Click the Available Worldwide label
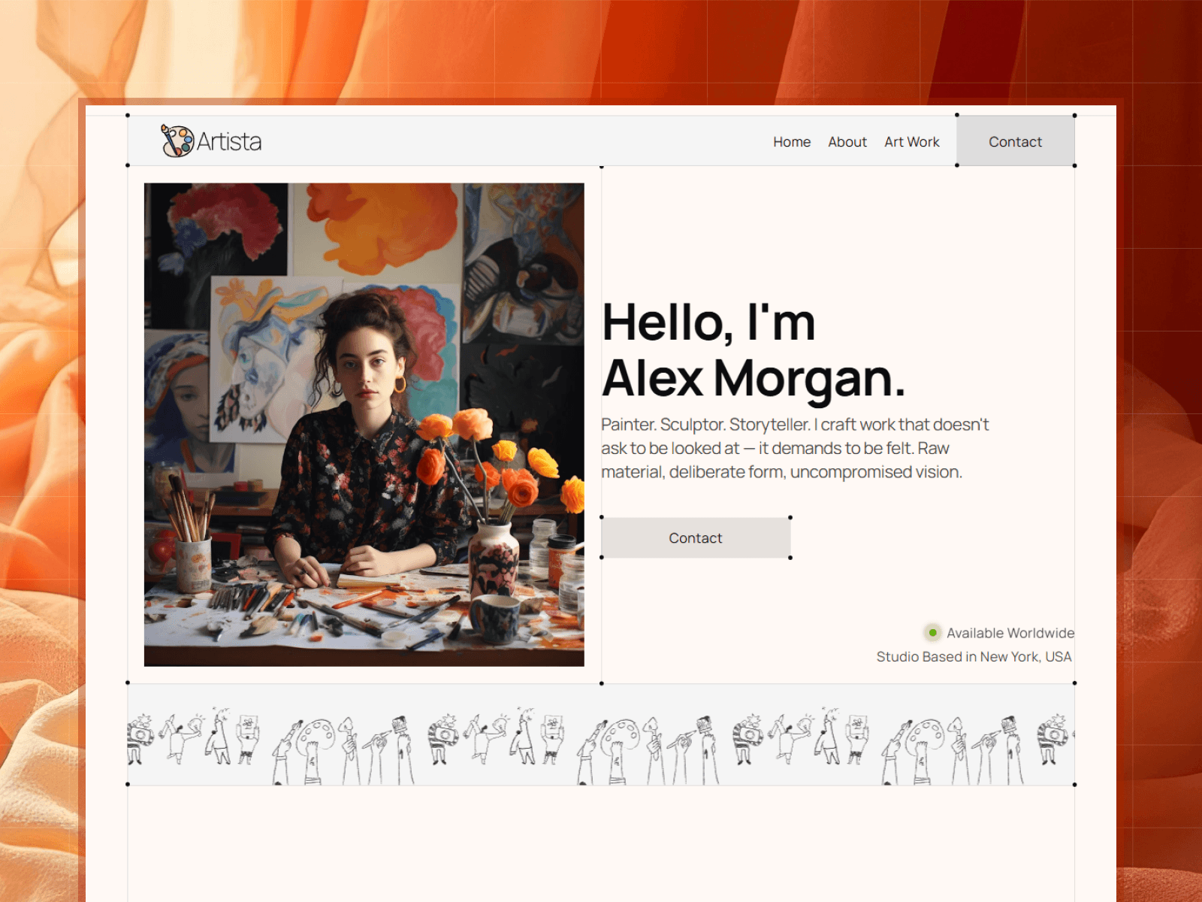Image resolution: width=1202 pixels, height=902 pixels. coord(1010,633)
